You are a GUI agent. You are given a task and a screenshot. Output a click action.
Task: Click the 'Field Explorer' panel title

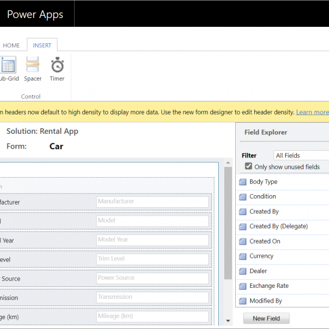coord(265,132)
